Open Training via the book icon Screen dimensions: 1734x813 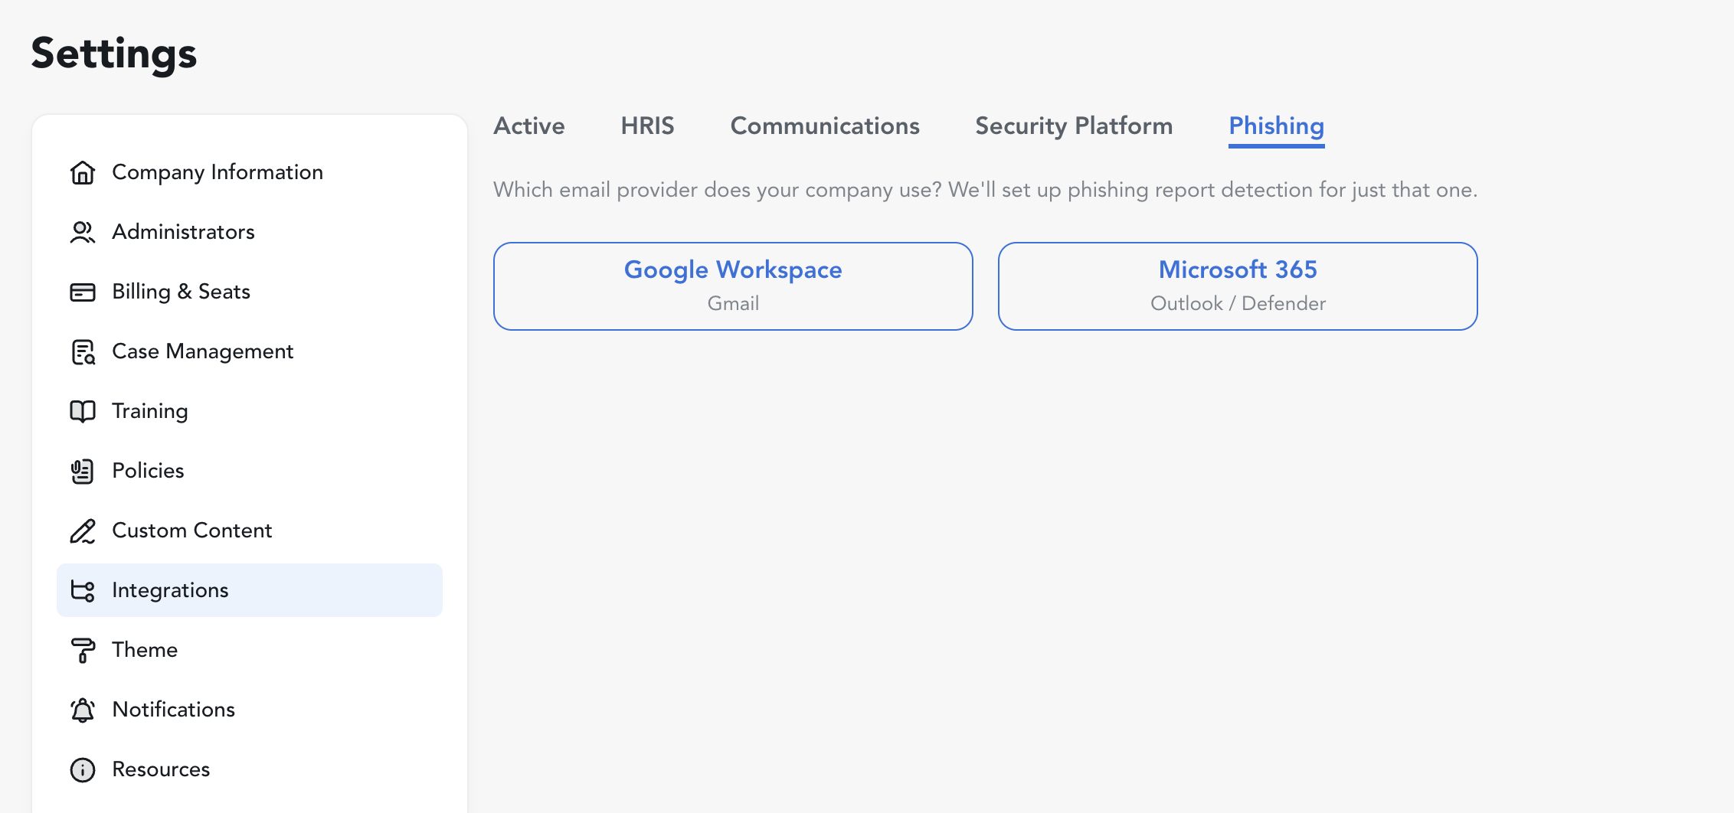83,411
